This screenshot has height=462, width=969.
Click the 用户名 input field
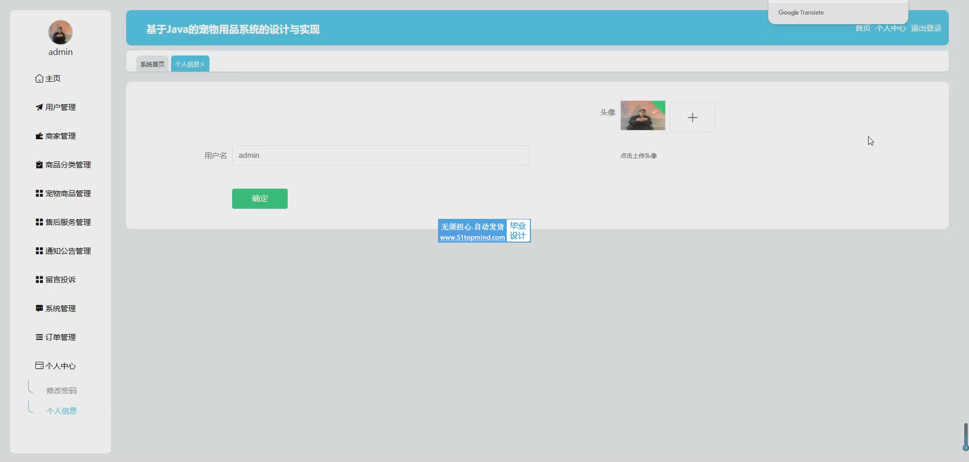(x=381, y=155)
